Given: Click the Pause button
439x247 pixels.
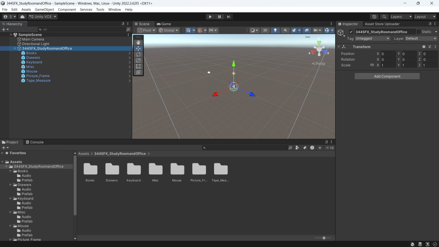Looking at the screenshot, I should click(219, 16).
